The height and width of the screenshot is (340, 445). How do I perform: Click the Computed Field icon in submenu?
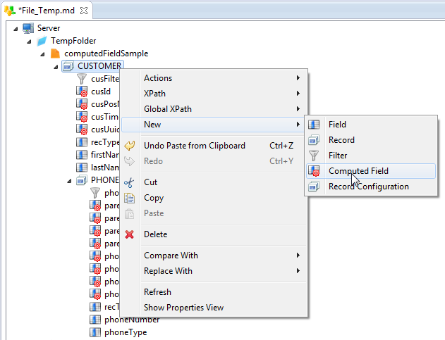coord(315,171)
